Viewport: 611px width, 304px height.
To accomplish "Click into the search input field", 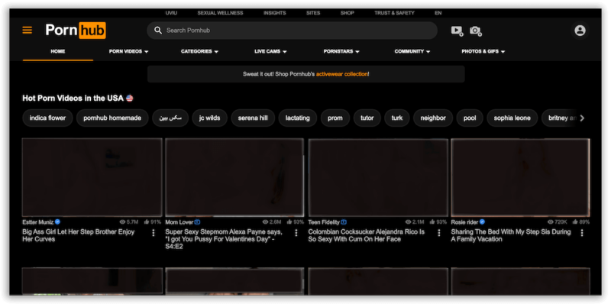I will [x=293, y=31].
